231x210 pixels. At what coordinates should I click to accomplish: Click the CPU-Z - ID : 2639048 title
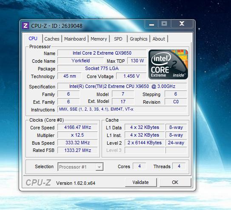pyautogui.click(x=57, y=26)
